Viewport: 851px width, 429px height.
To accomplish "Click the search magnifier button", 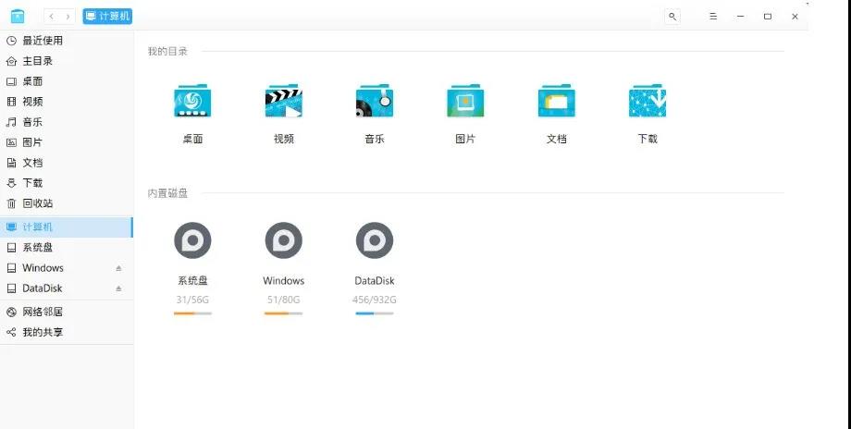I will 672,17.
